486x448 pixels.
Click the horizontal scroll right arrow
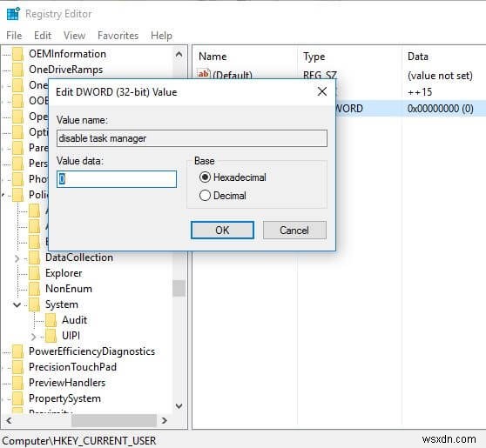(165, 420)
